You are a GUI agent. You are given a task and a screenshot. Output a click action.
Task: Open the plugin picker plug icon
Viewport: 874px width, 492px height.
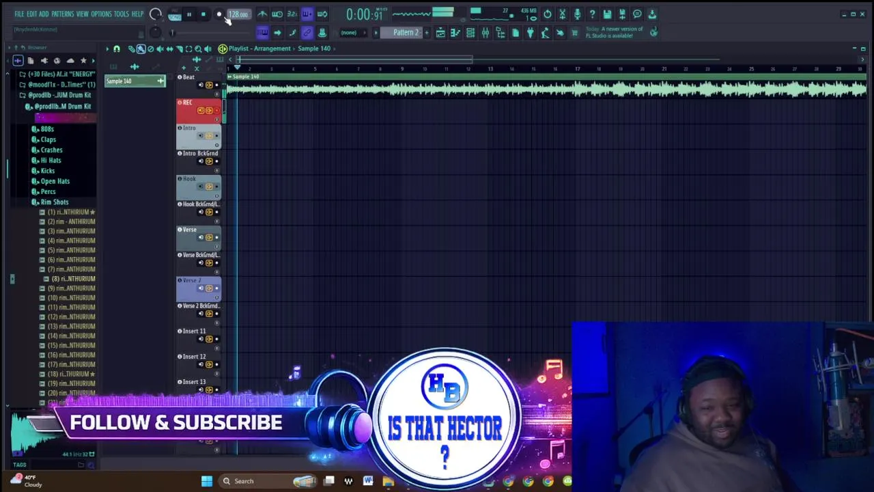pos(530,33)
